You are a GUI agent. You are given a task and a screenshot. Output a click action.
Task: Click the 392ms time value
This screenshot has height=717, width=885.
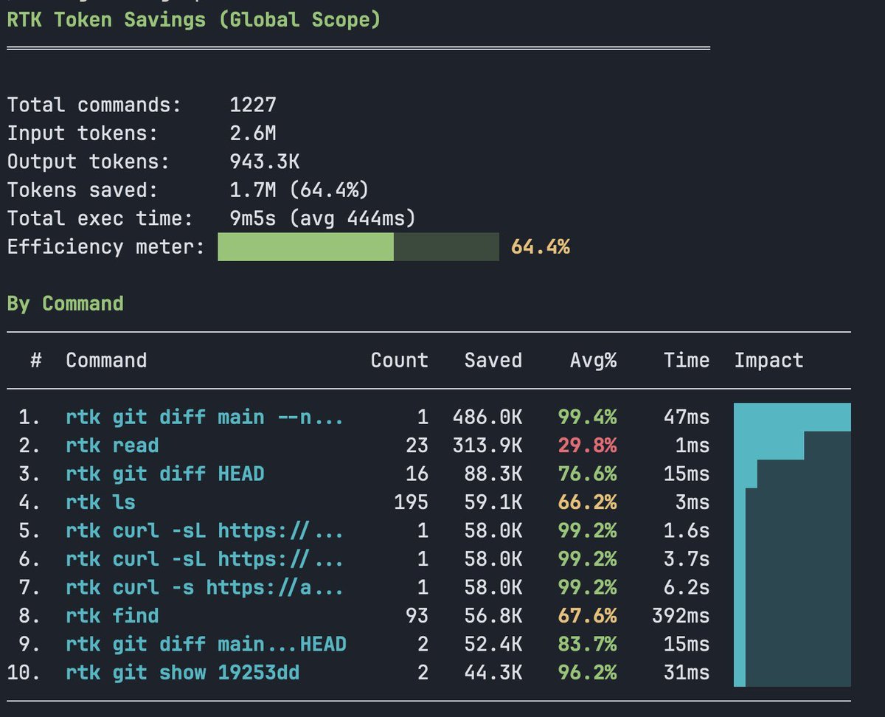(681, 615)
